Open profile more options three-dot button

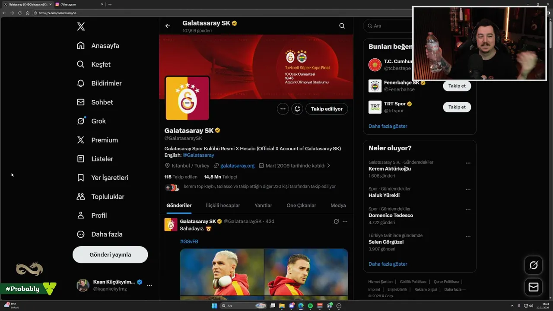tap(283, 109)
